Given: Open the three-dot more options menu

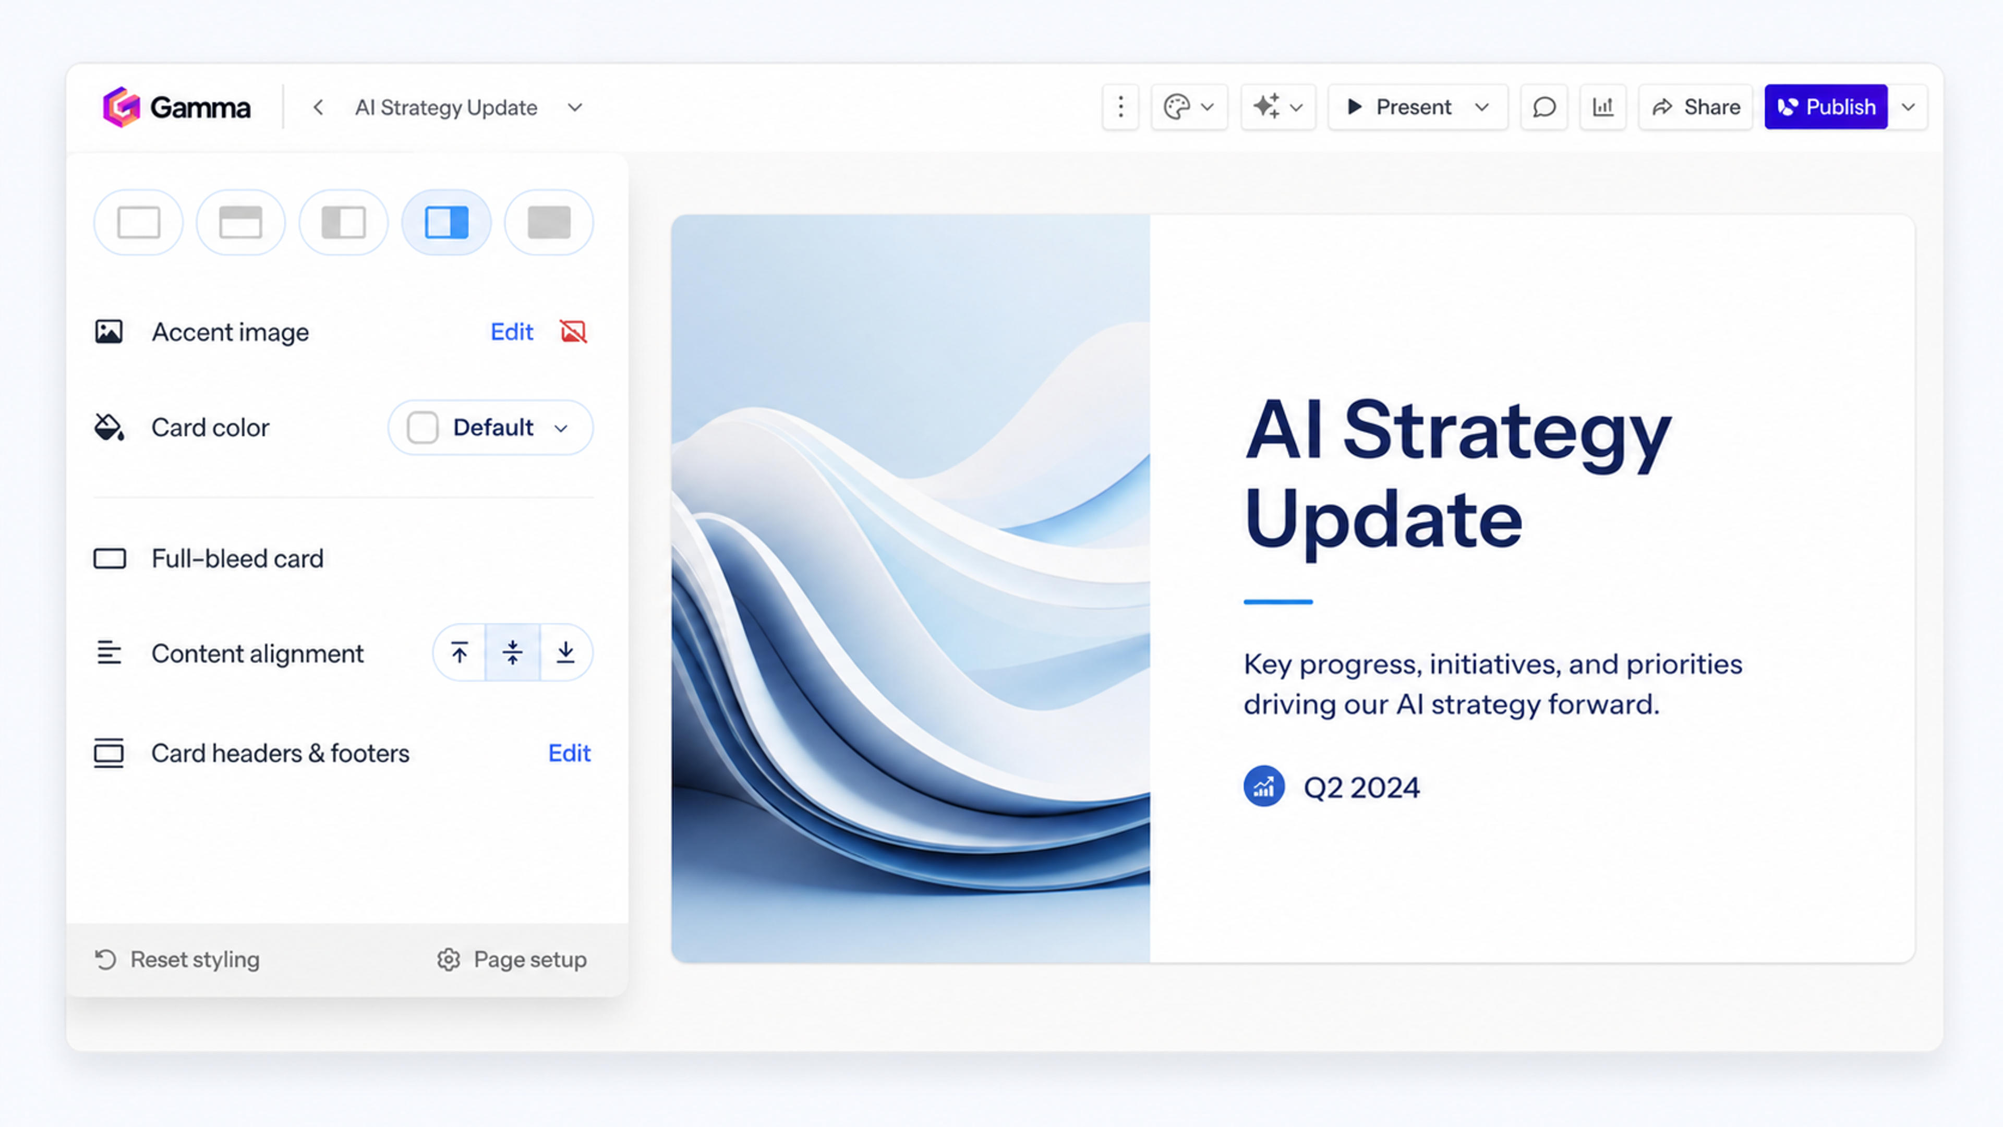Looking at the screenshot, I should click(1120, 106).
